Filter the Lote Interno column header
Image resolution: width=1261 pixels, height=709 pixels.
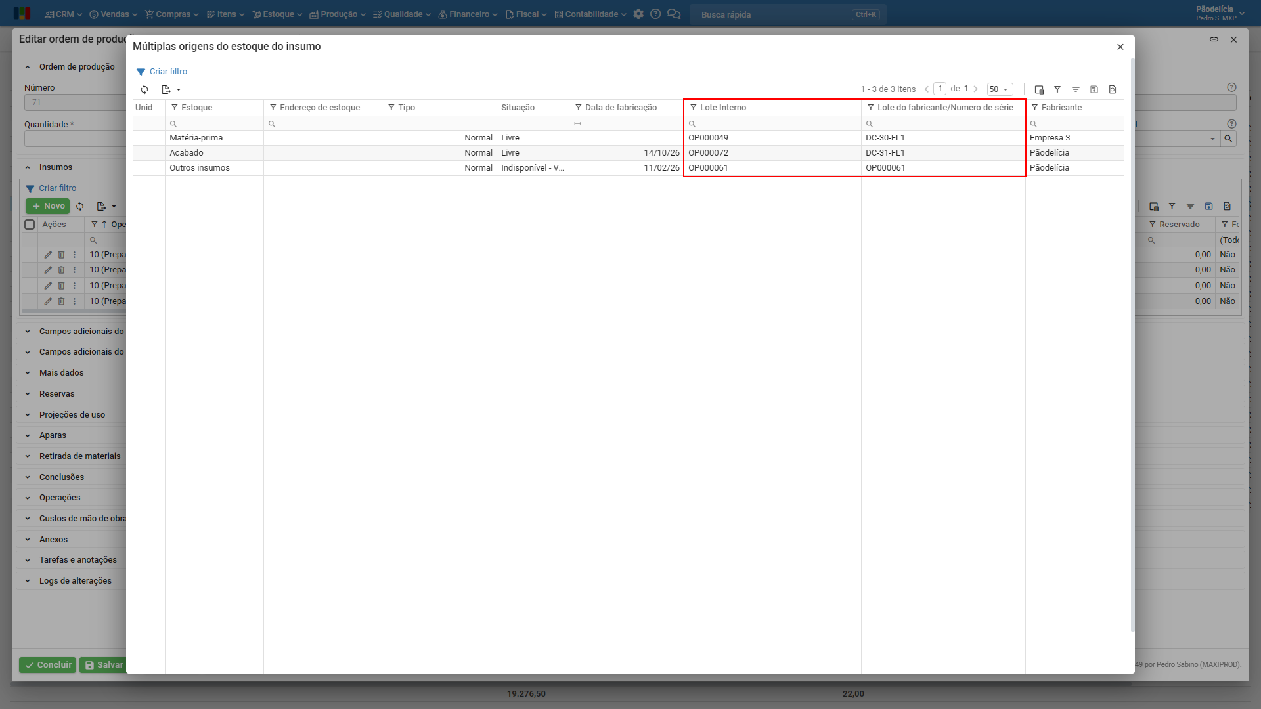pyautogui.click(x=693, y=108)
